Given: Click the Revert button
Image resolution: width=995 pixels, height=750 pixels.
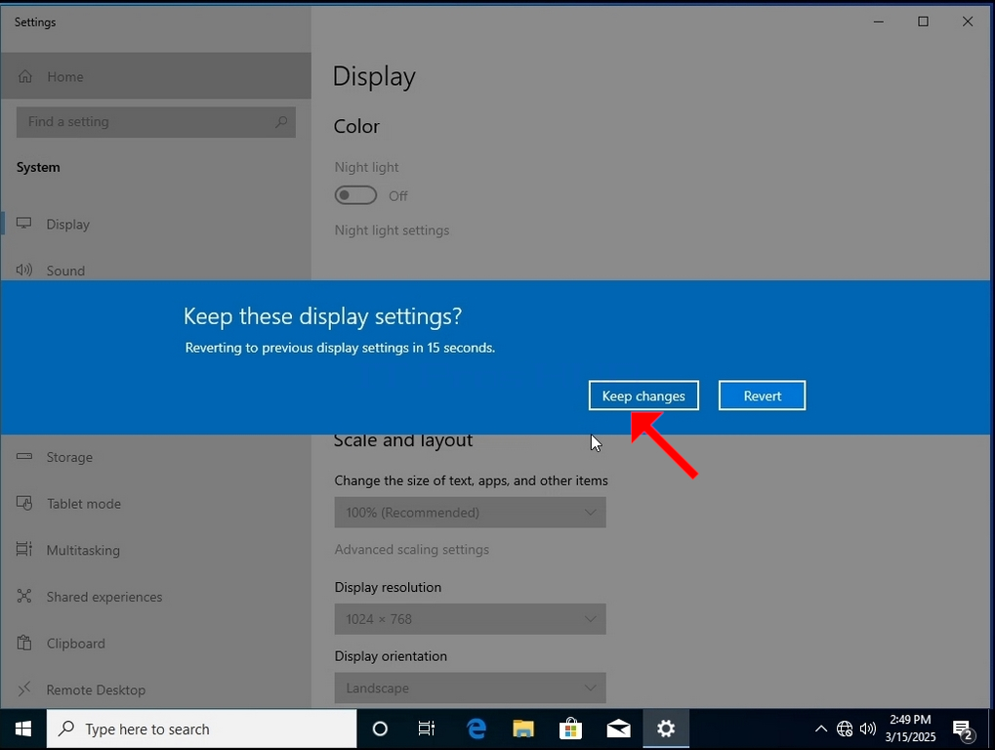Looking at the screenshot, I should (762, 396).
